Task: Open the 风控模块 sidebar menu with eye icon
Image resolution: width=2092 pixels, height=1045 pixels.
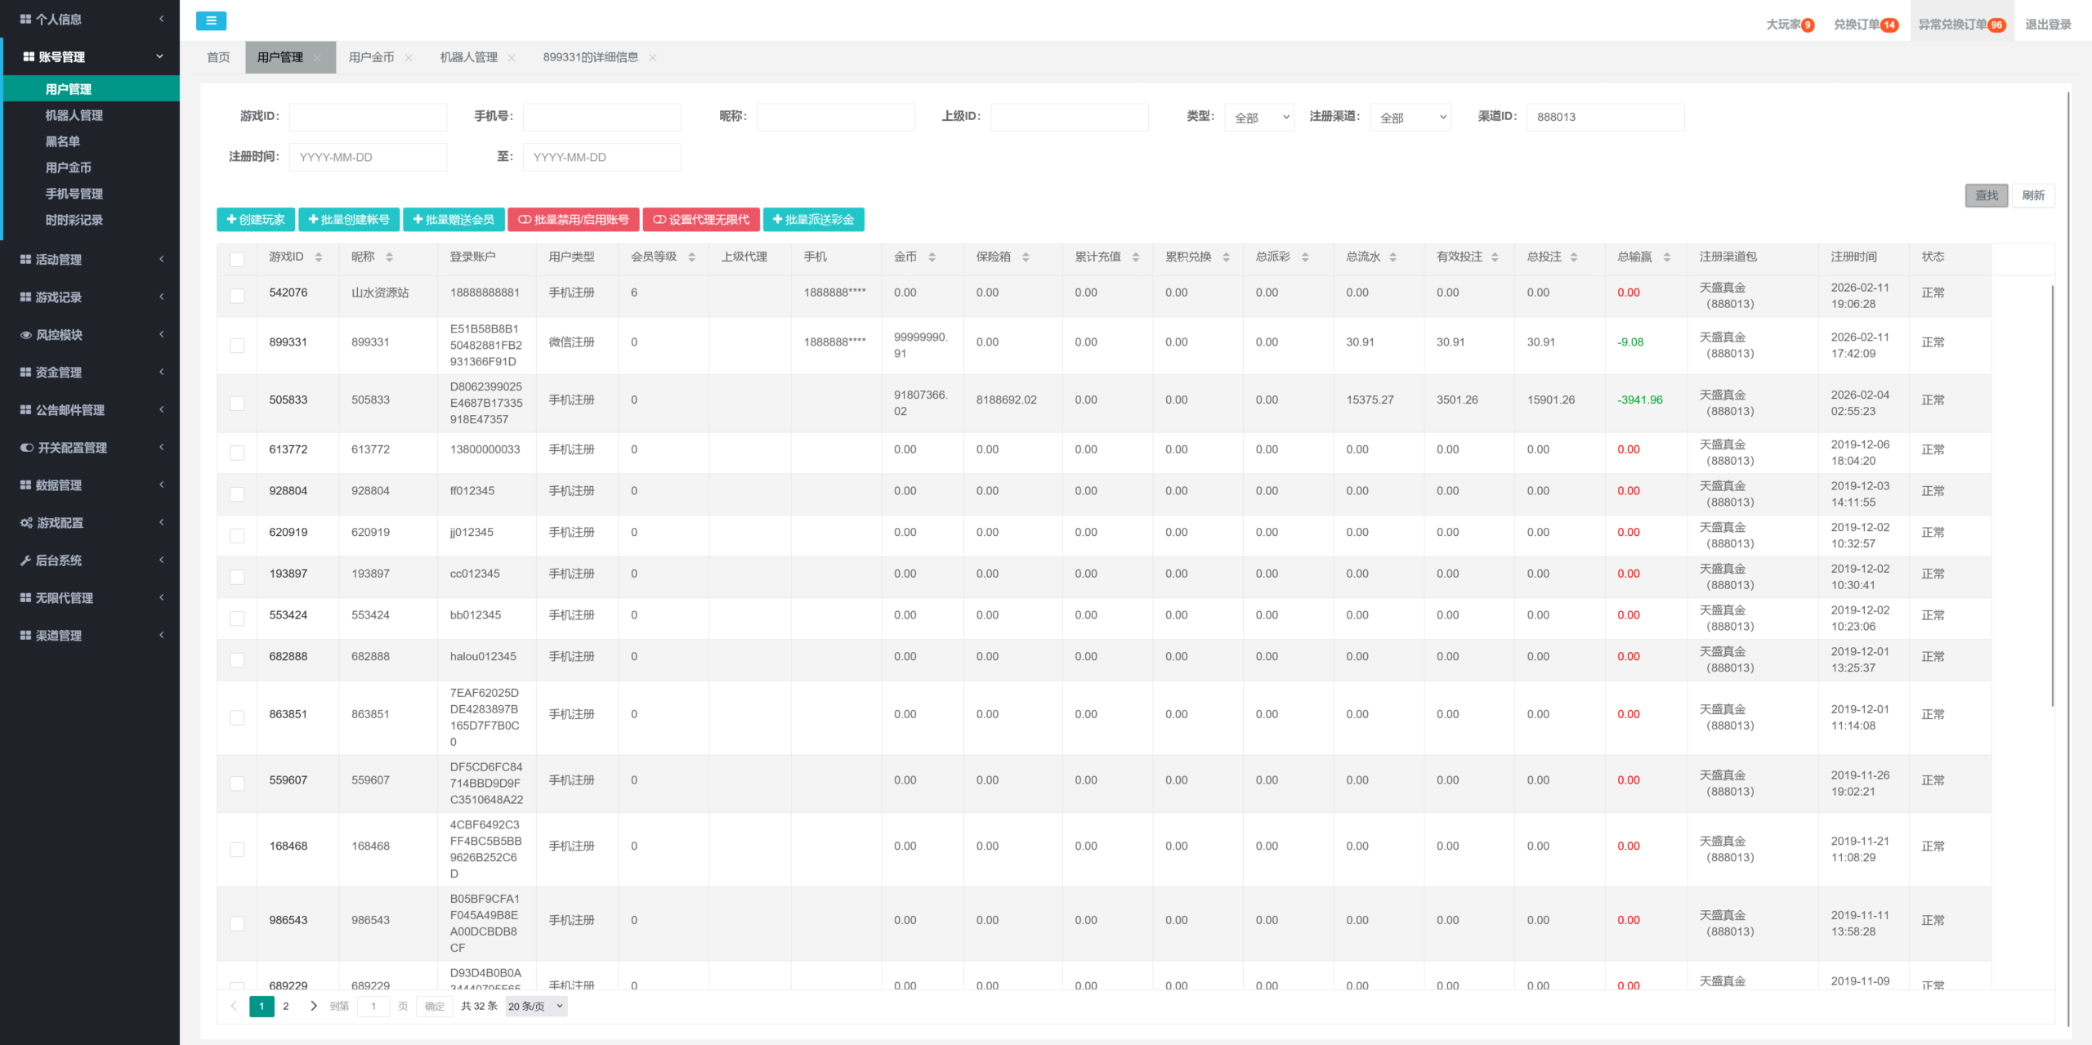Action: pos(60,335)
